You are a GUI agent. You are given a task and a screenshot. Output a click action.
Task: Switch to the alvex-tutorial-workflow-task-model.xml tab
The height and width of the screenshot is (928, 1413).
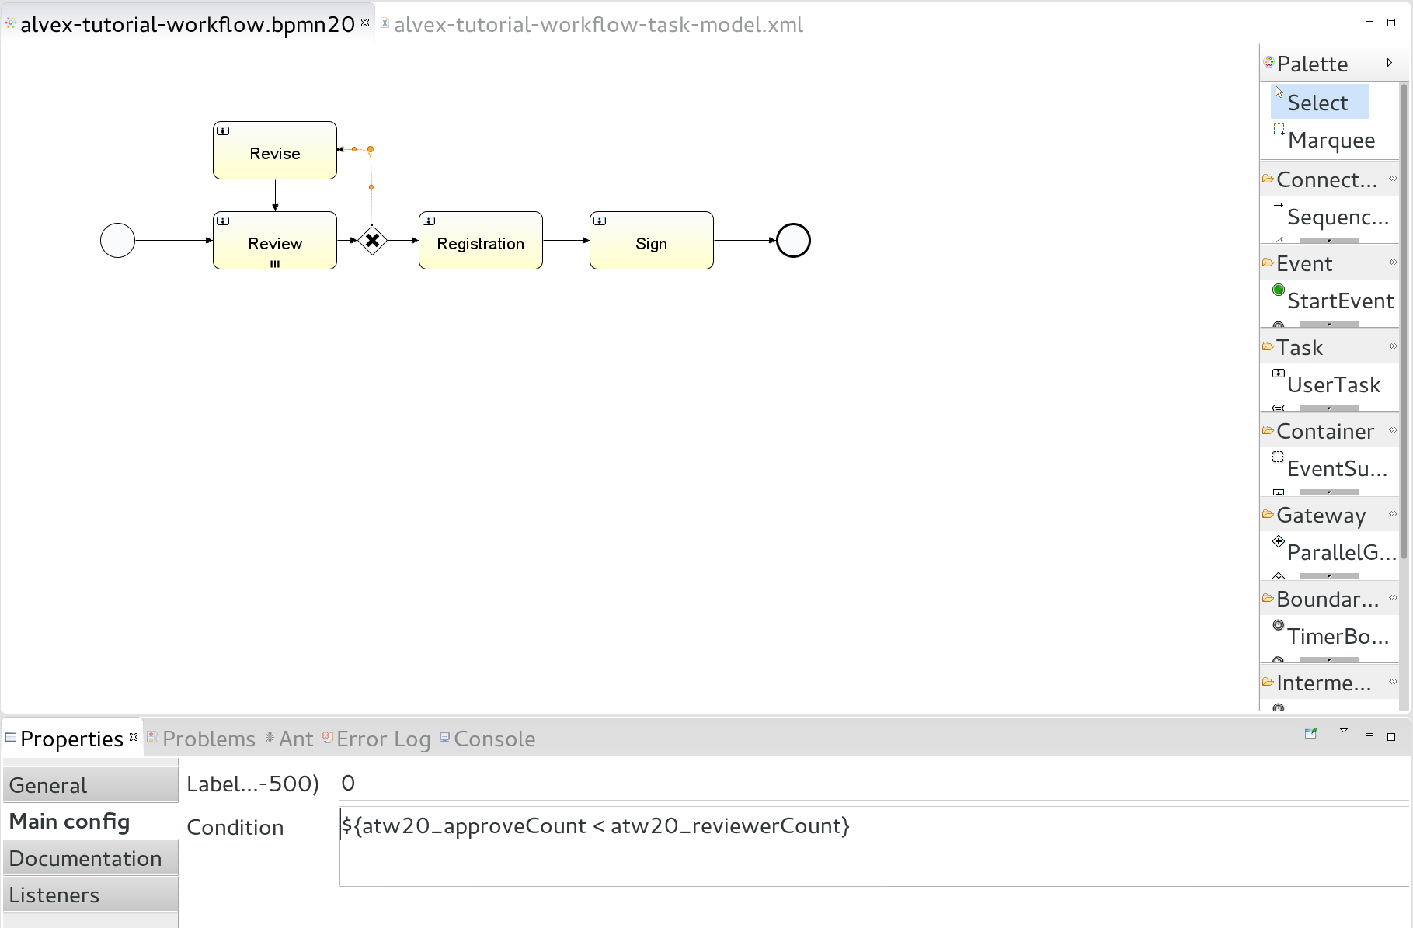click(597, 25)
